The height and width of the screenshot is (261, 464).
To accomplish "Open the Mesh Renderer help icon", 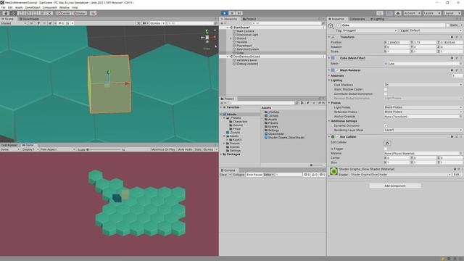I will (452, 70).
